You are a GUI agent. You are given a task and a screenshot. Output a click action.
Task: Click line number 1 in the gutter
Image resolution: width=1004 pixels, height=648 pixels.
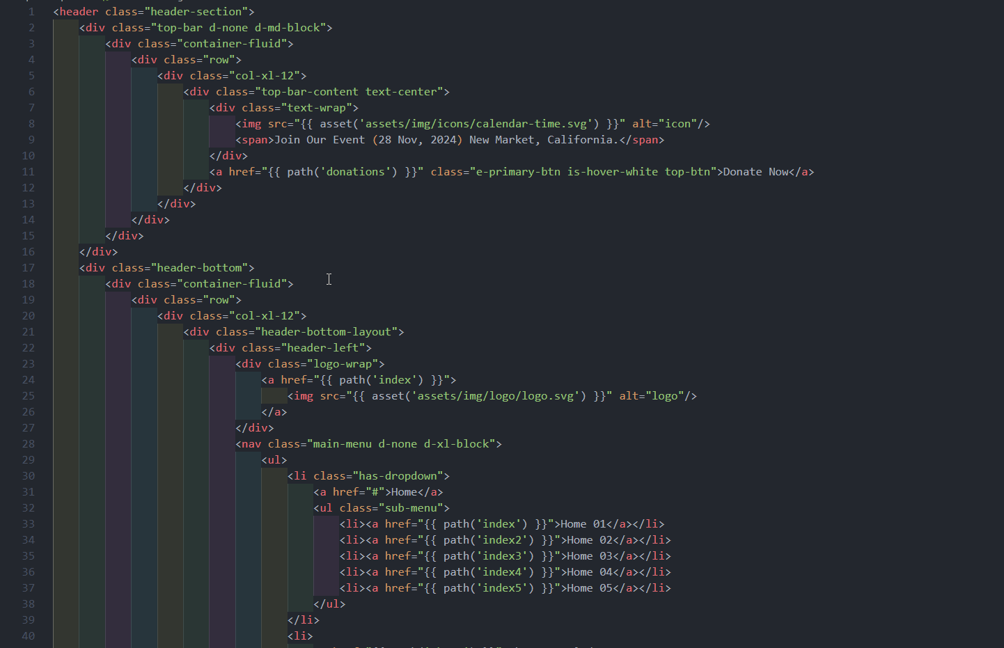point(31,11)
